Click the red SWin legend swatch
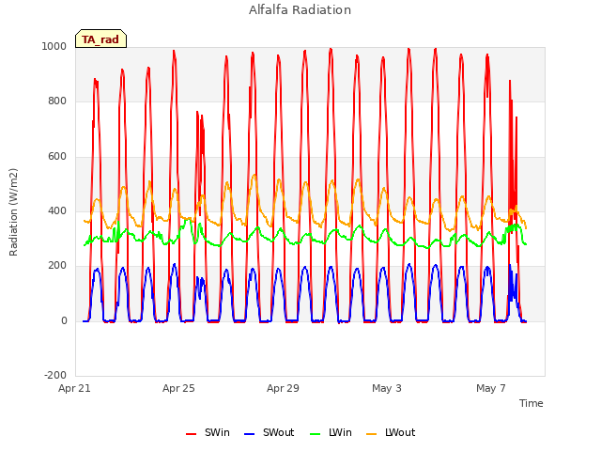The width and height of the screenshot is (601, 451). click(x=191, y=434)
